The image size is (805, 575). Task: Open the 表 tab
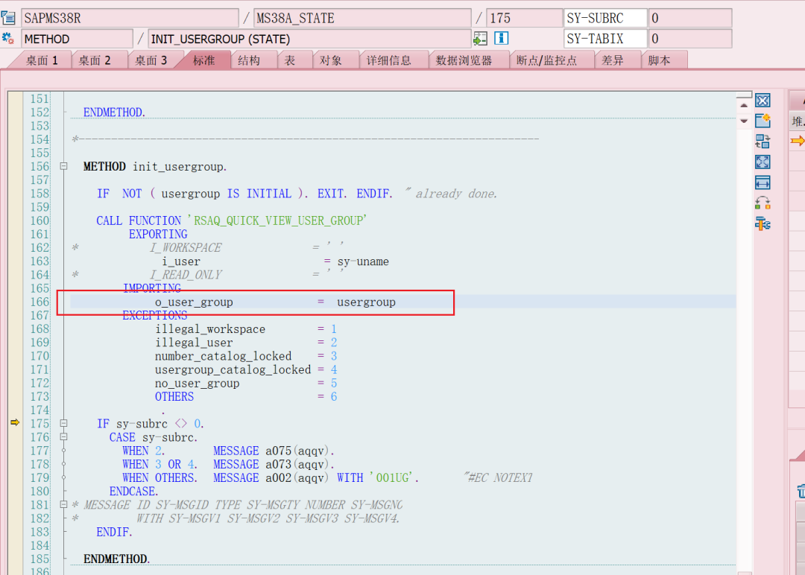pyautogui.click(x=290, y=60)
